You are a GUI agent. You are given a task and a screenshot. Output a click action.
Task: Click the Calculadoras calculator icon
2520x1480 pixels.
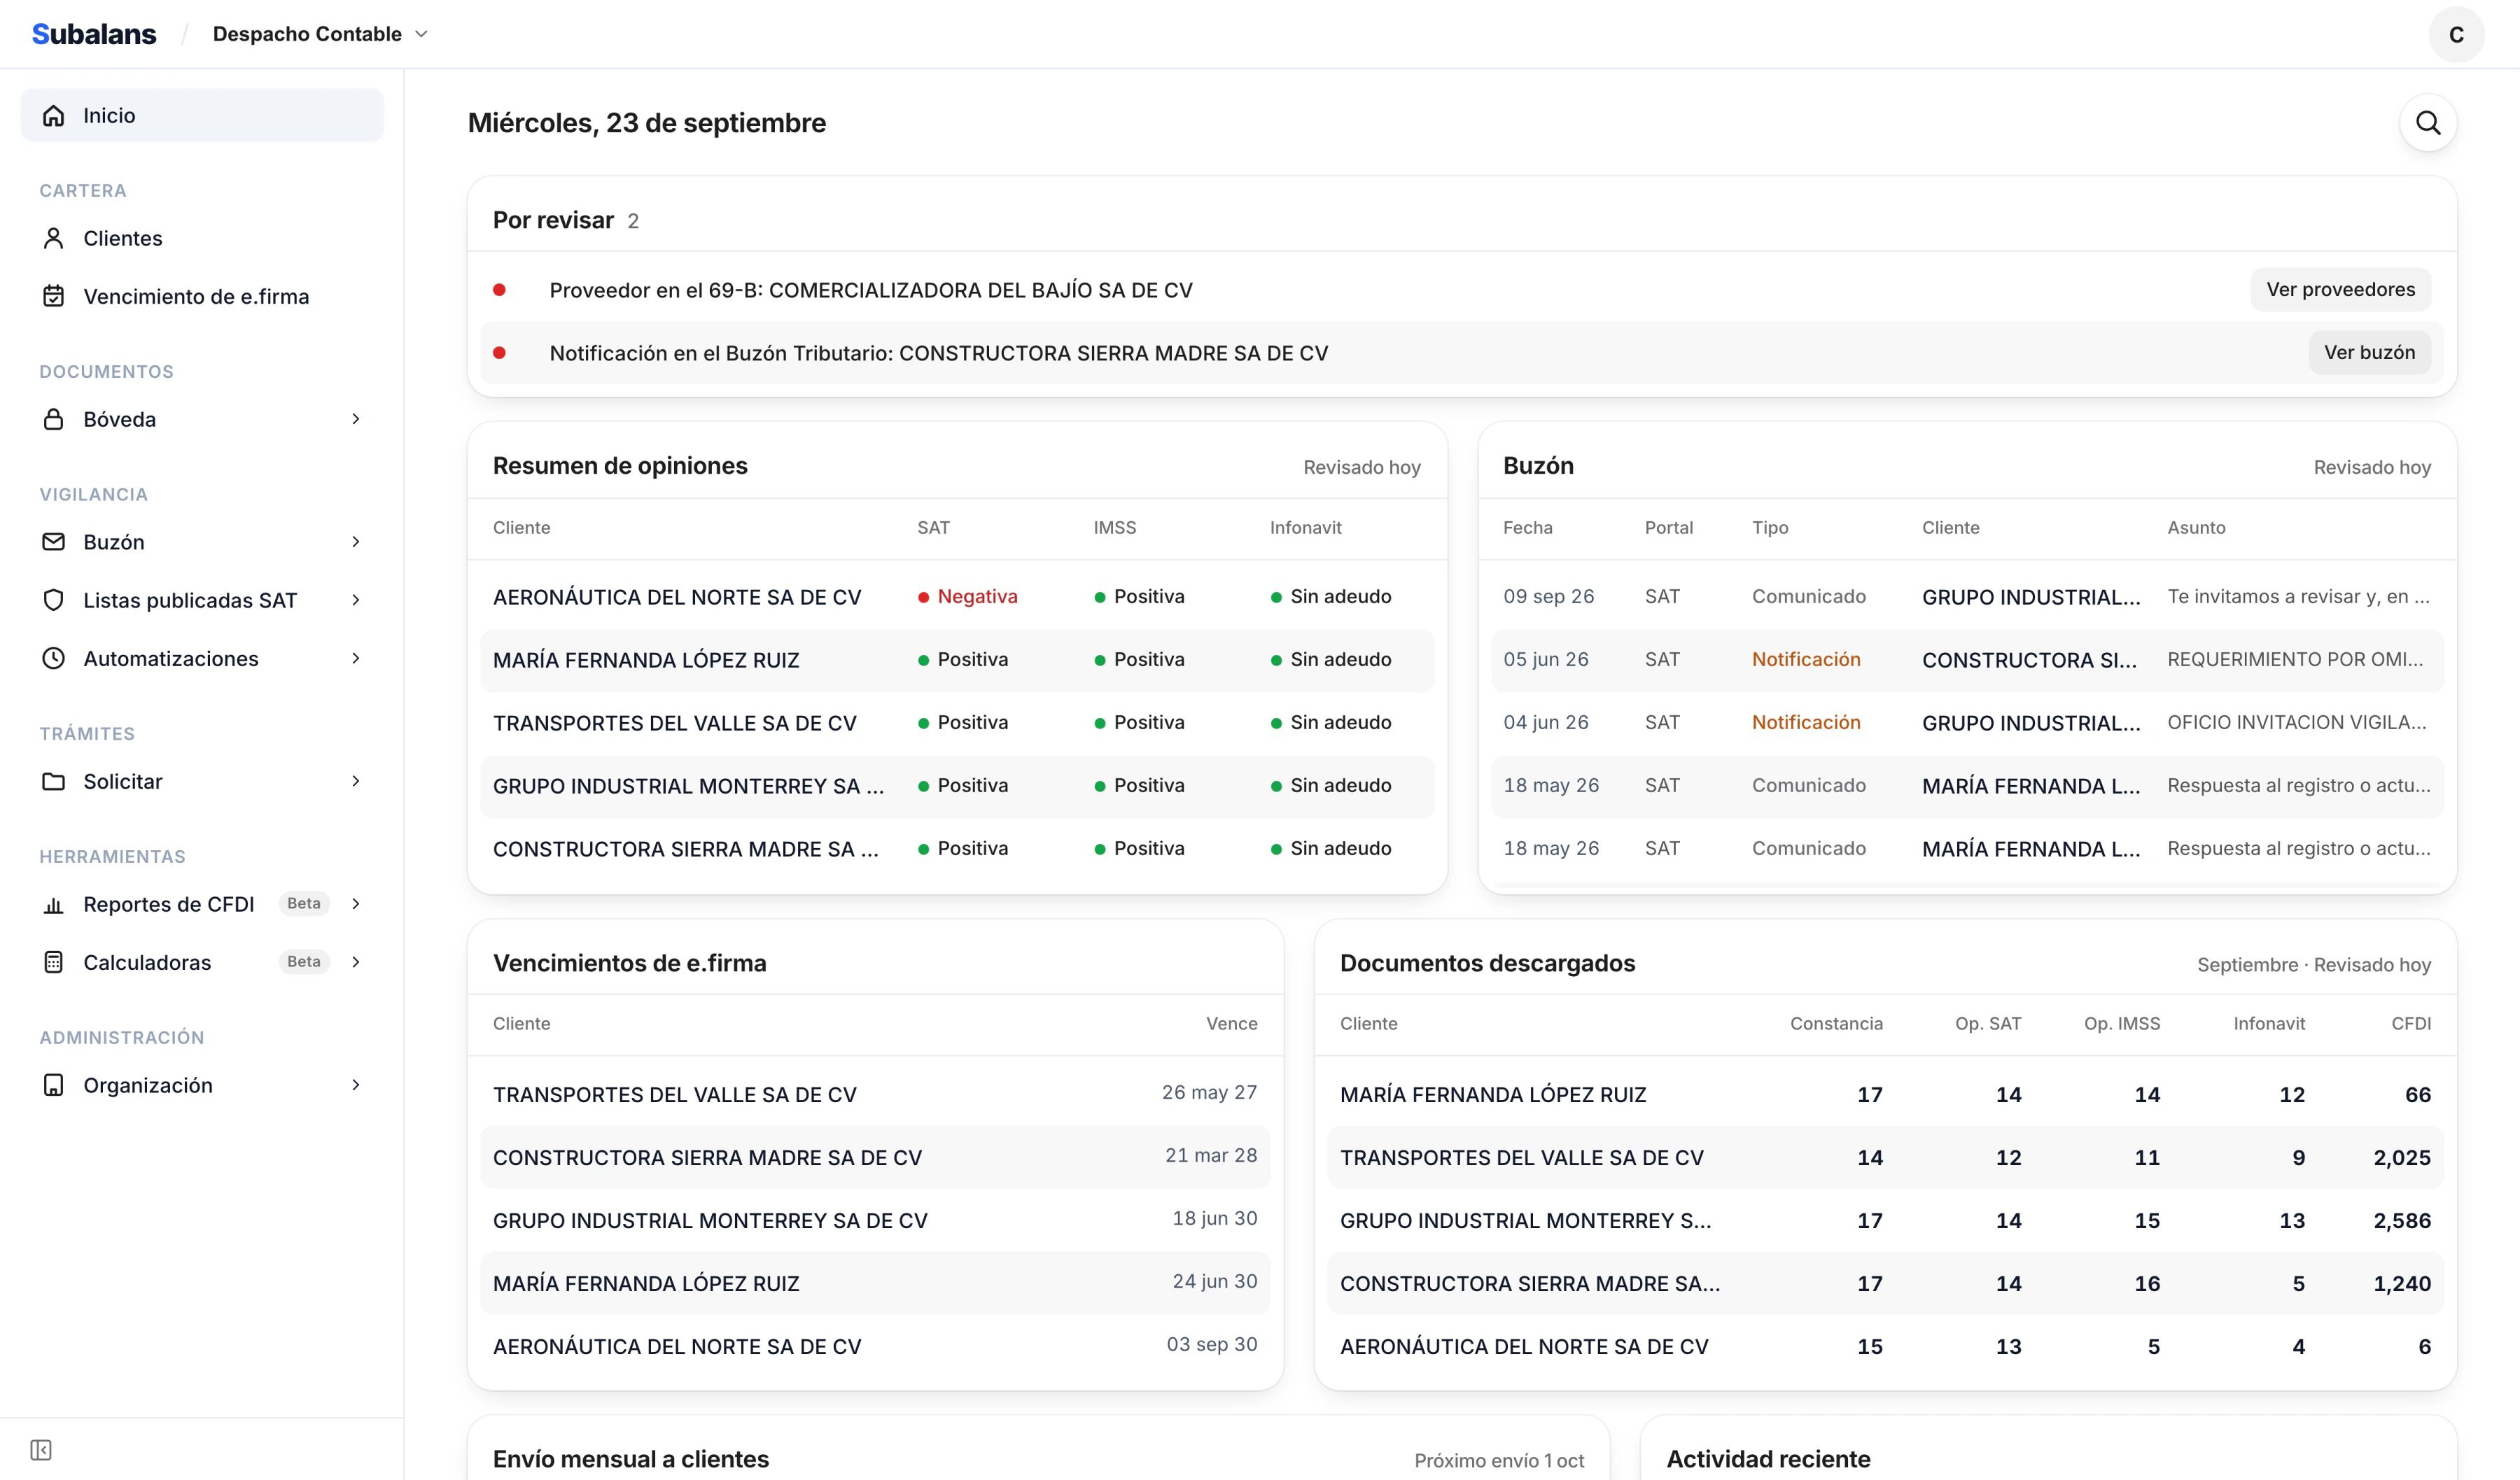54,962
